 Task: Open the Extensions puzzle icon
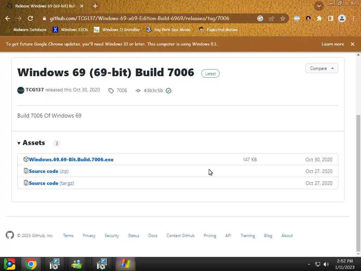(319, 18)
